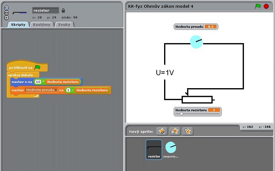Get a surprise sprite button
Screen dimensions: 275x171
tap(188, 131)
